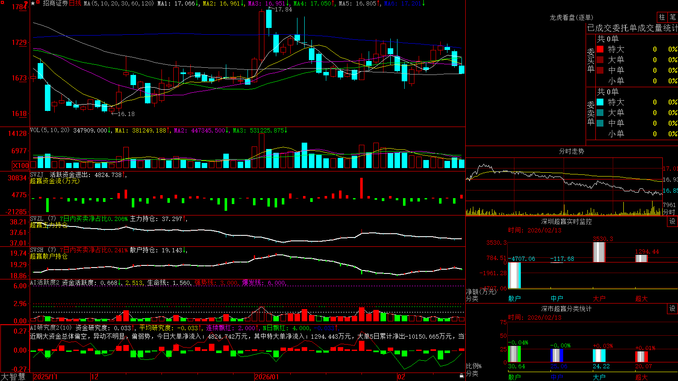Click the 大智慧 logo text at bottom-left

coord(13,377)
